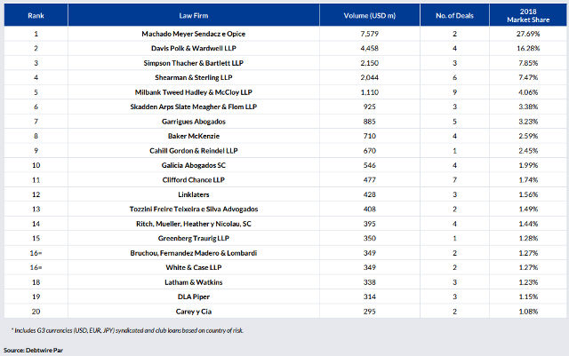Click volume value 710
569x356 pixels.
(x=370, y=136)
